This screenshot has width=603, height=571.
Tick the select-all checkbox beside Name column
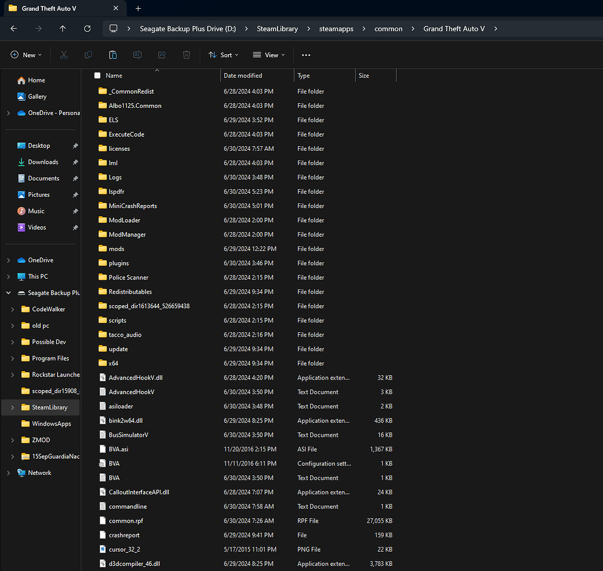click(97, 75)
